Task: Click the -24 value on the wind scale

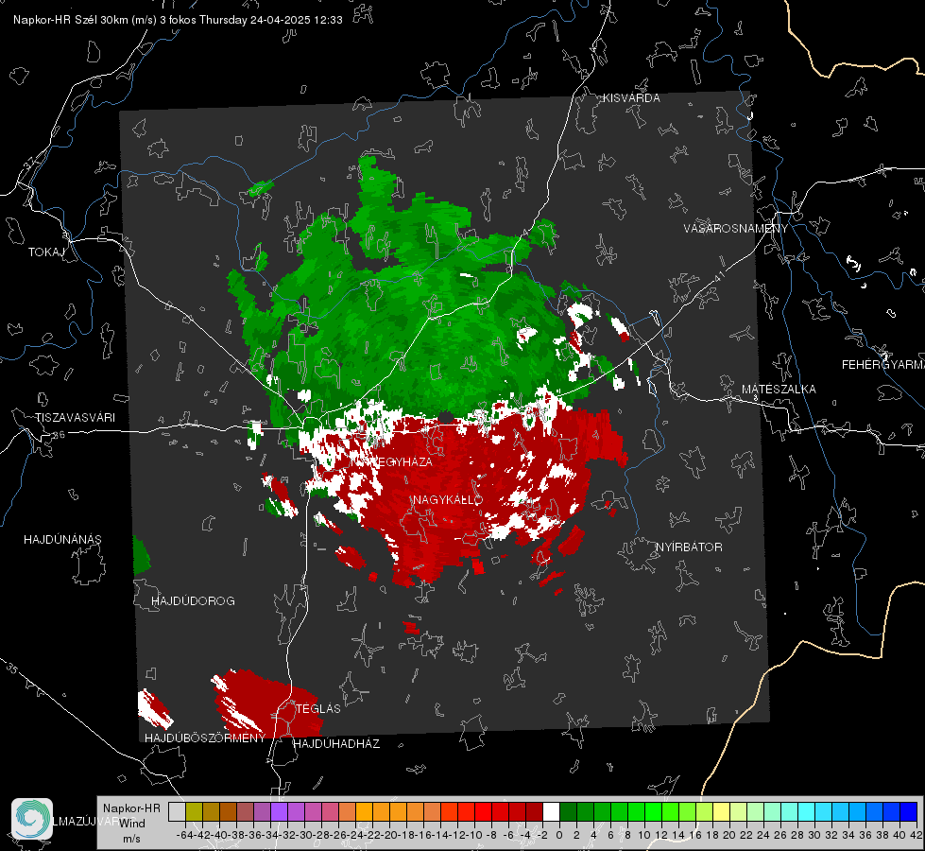Action: point(355,835)
